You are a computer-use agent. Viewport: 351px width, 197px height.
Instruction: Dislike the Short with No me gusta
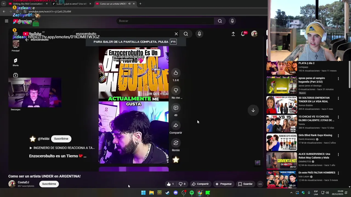pyautogui.click(x=176, y=90)
